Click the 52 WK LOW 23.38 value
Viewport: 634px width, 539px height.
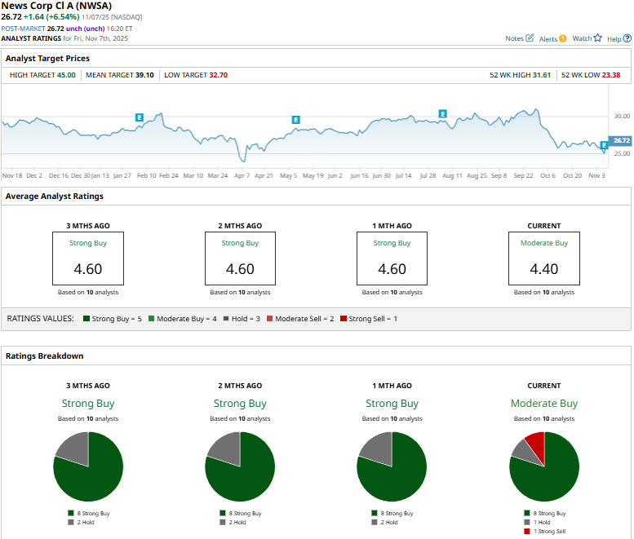pos(610,75)
